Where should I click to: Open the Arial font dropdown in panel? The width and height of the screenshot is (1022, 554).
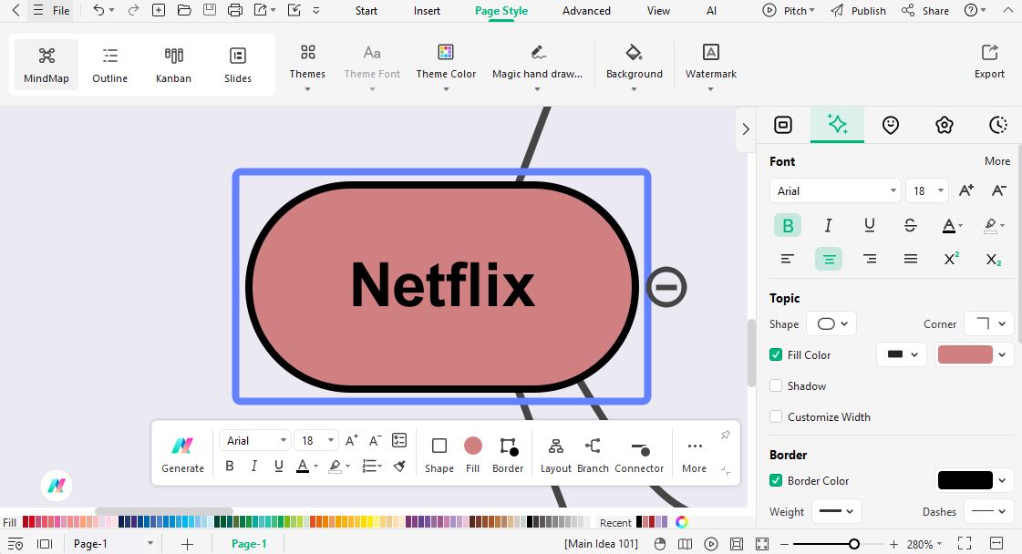[x=836, y=191]
